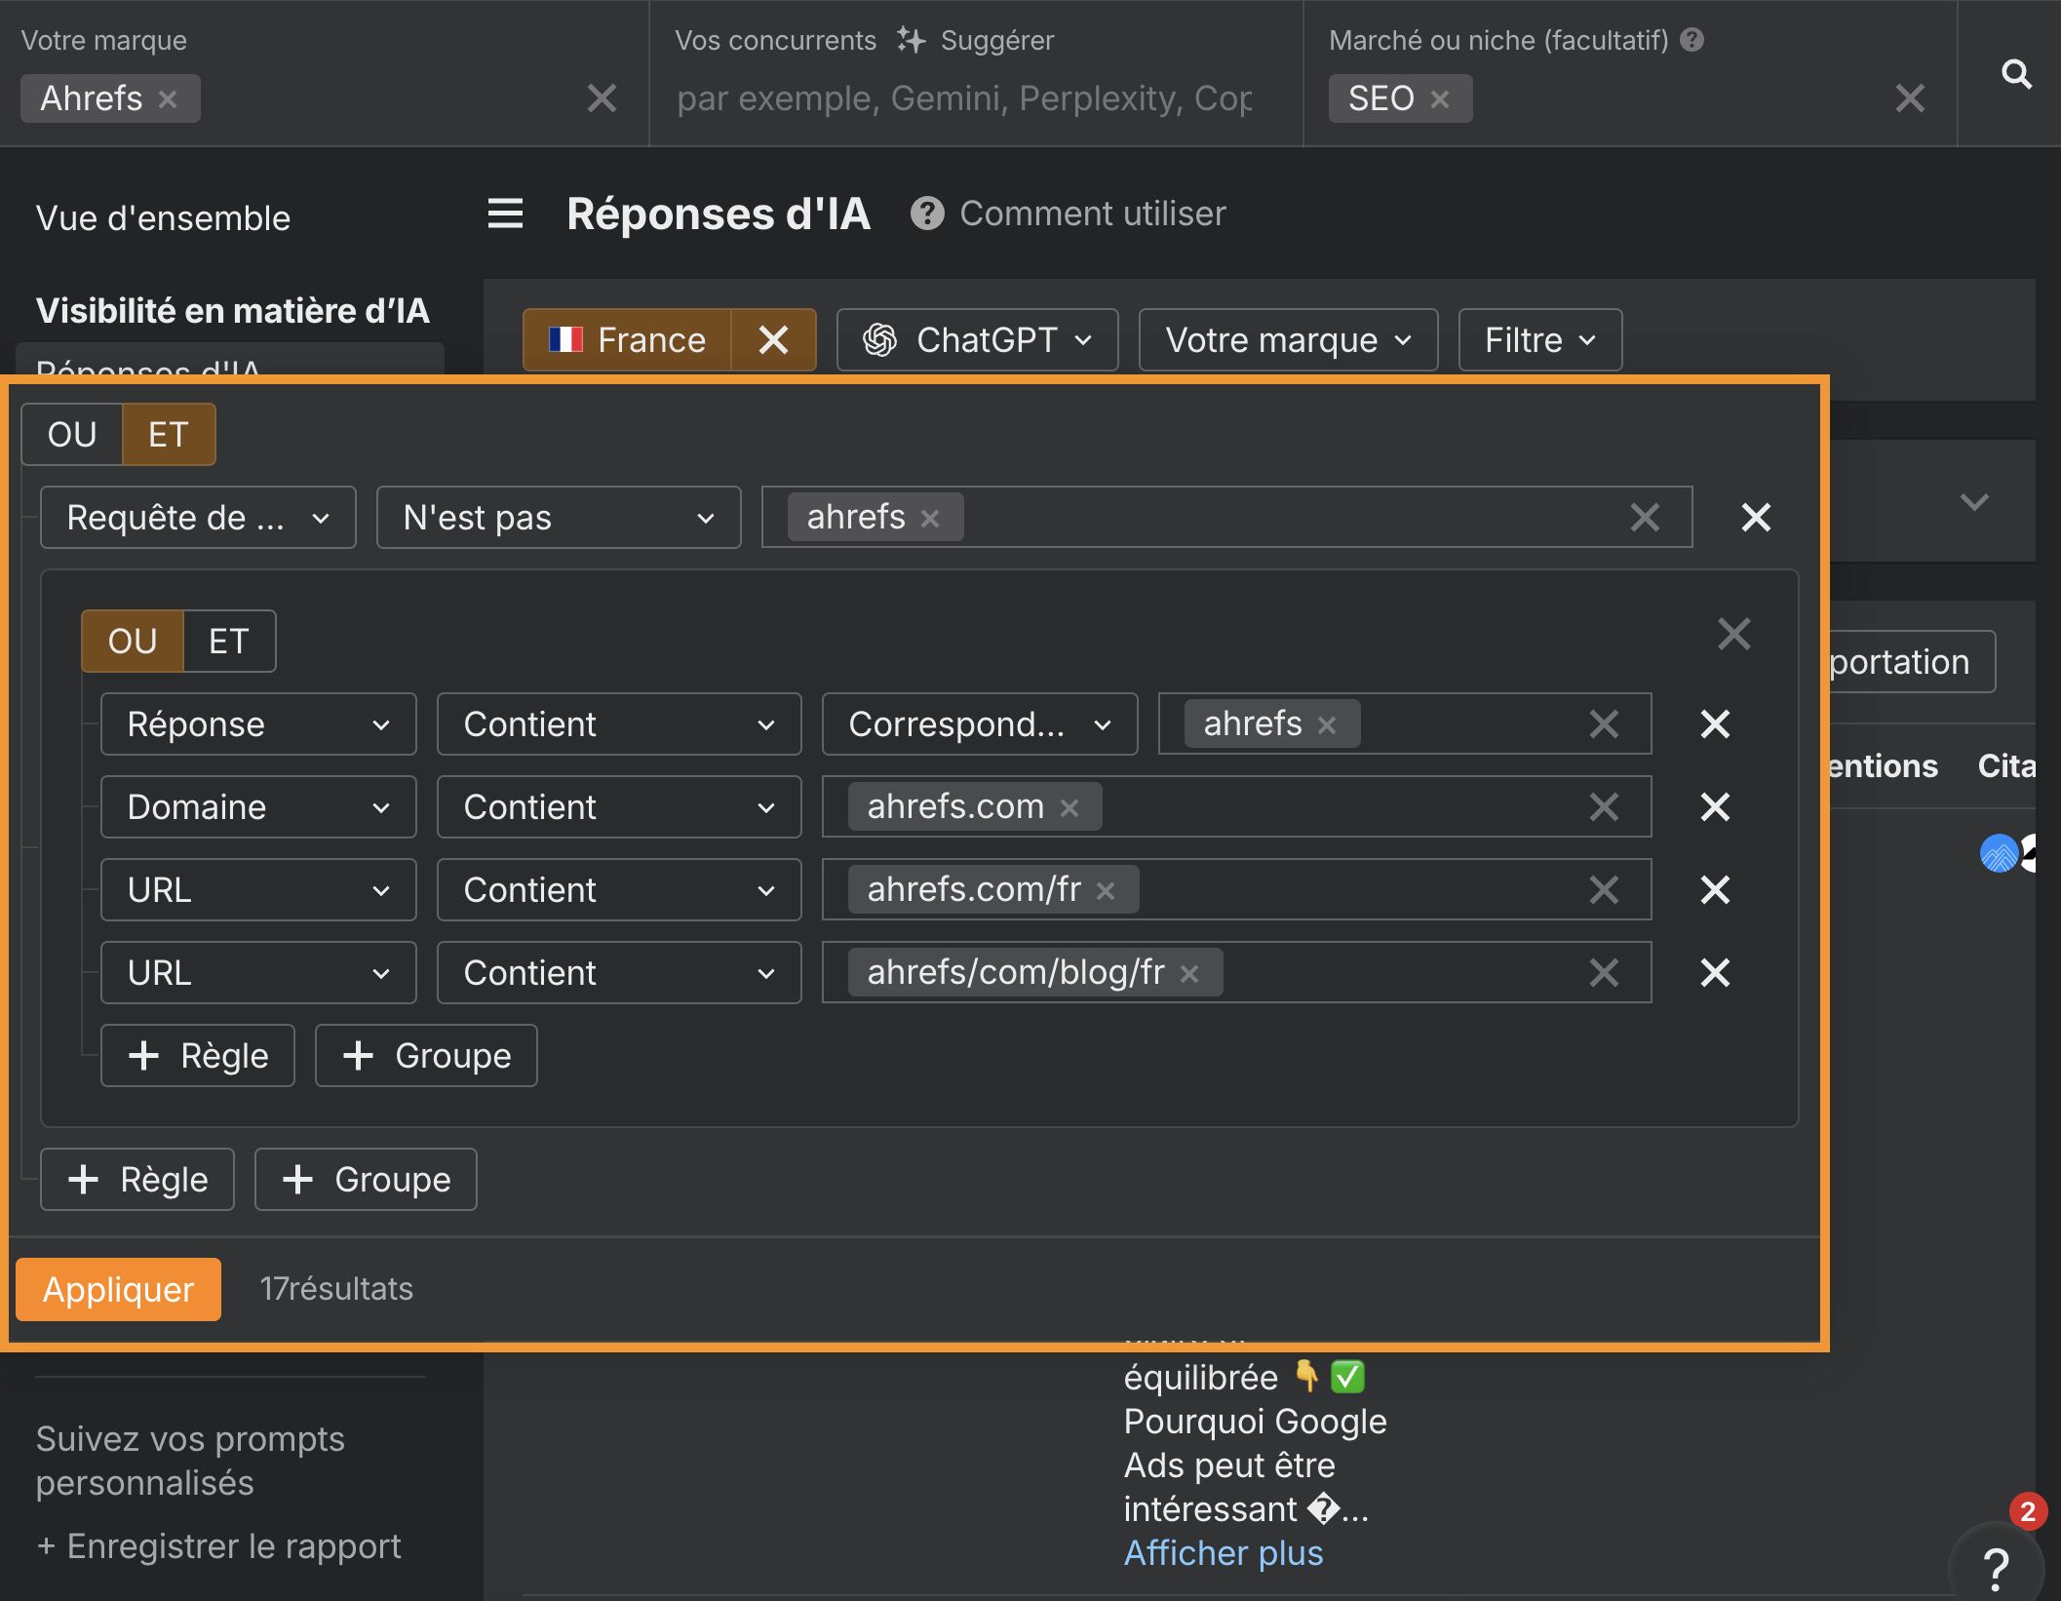Click the market help question icon

pyautogui.click(x=1692, y=40)
